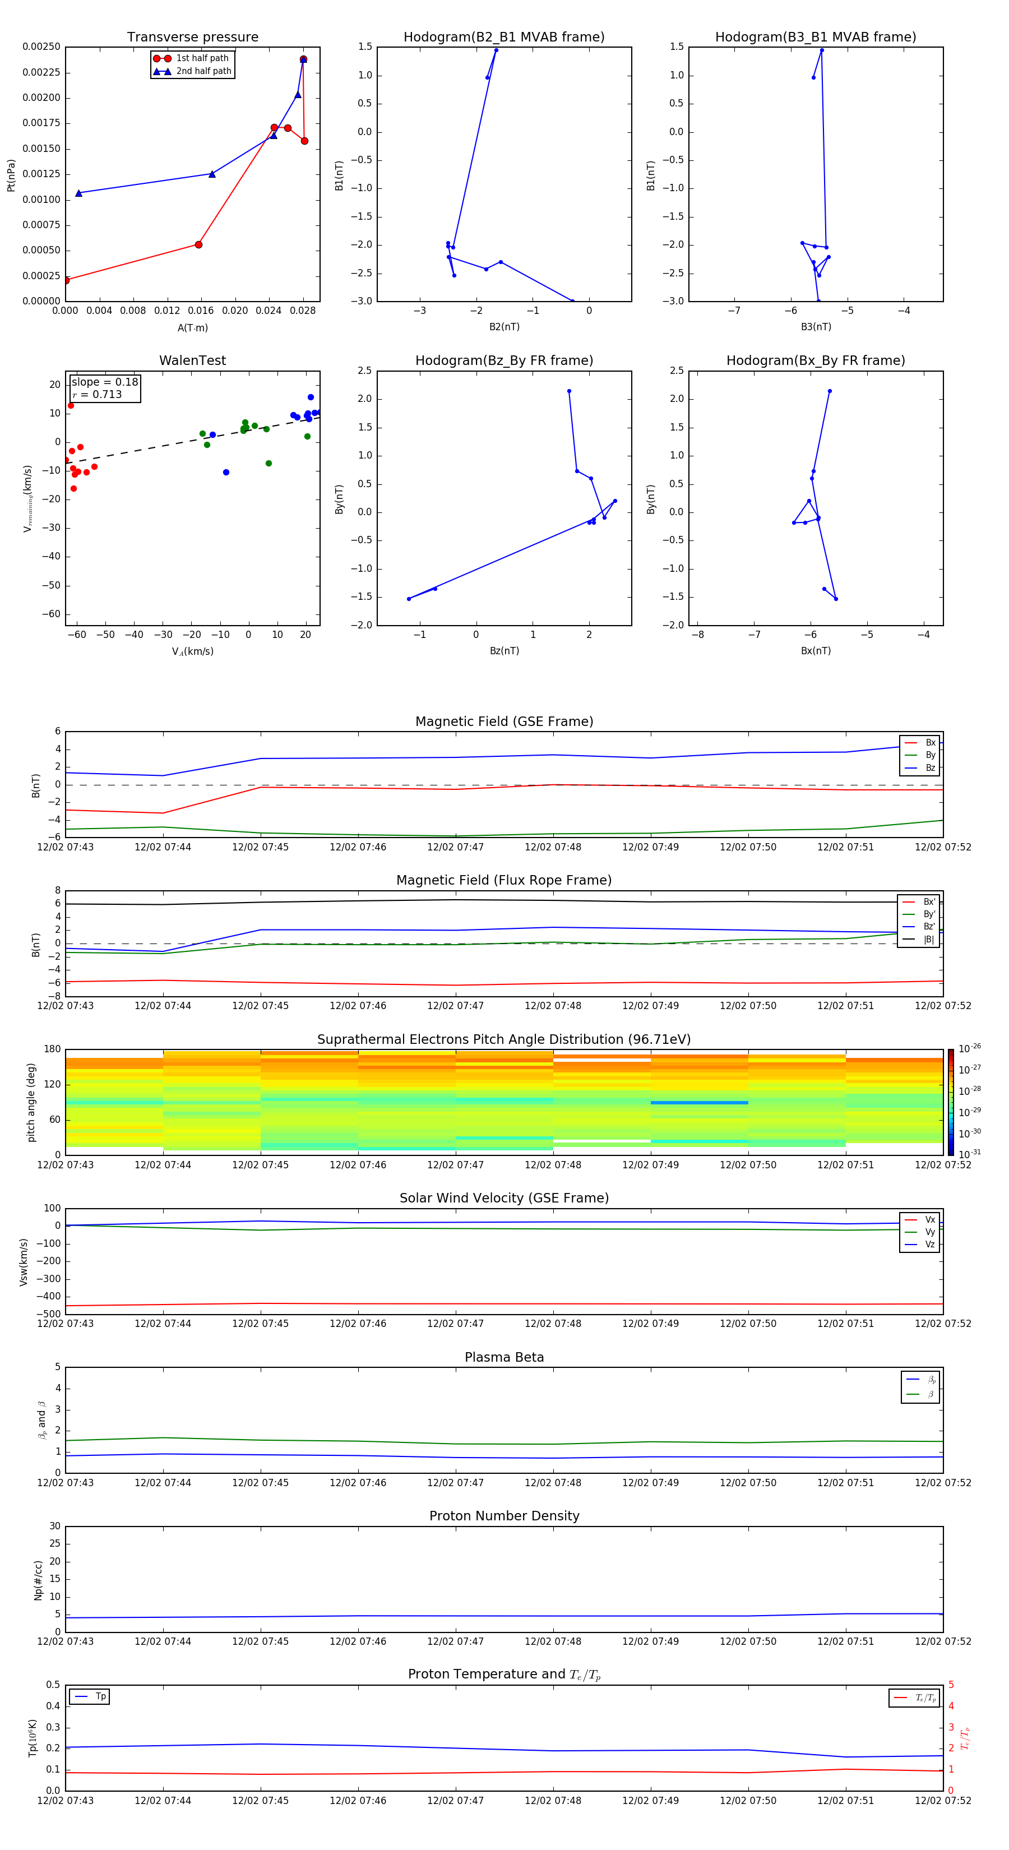Select the 'slope = 0.18' annotation
The image size is (1009, 1850).
[x=105, y=382]
